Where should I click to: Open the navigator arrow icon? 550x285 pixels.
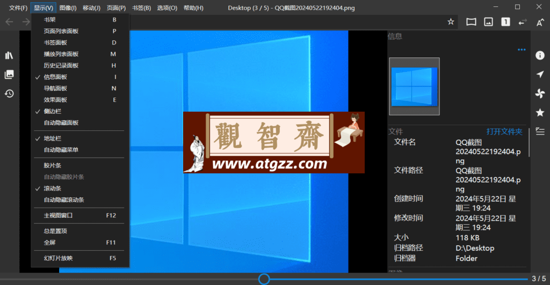coord(540,74)
